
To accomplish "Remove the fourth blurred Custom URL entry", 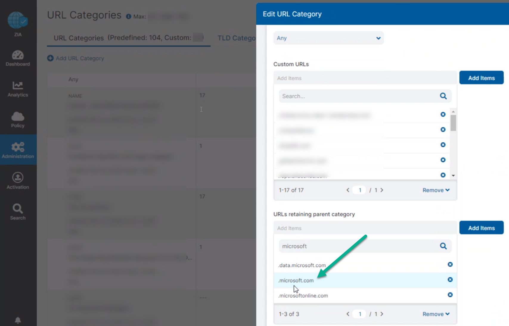I will [443, 160].
